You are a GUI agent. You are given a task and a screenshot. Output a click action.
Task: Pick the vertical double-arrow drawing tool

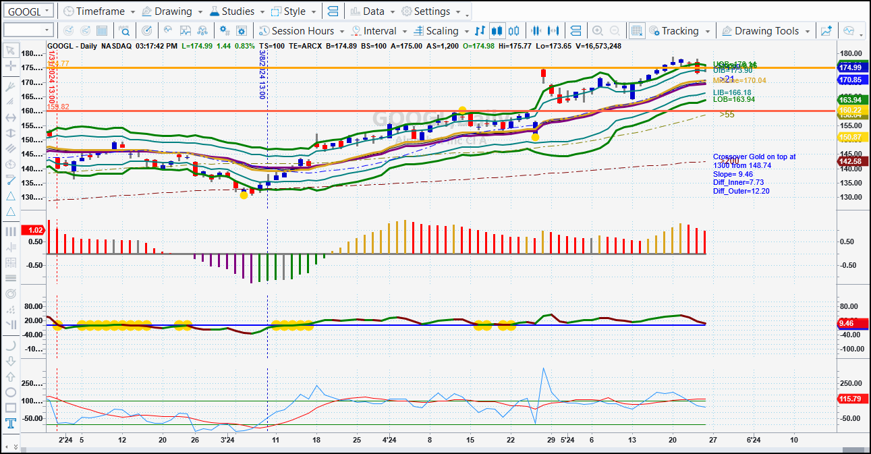pyautogui.click(x=10, y=133)
